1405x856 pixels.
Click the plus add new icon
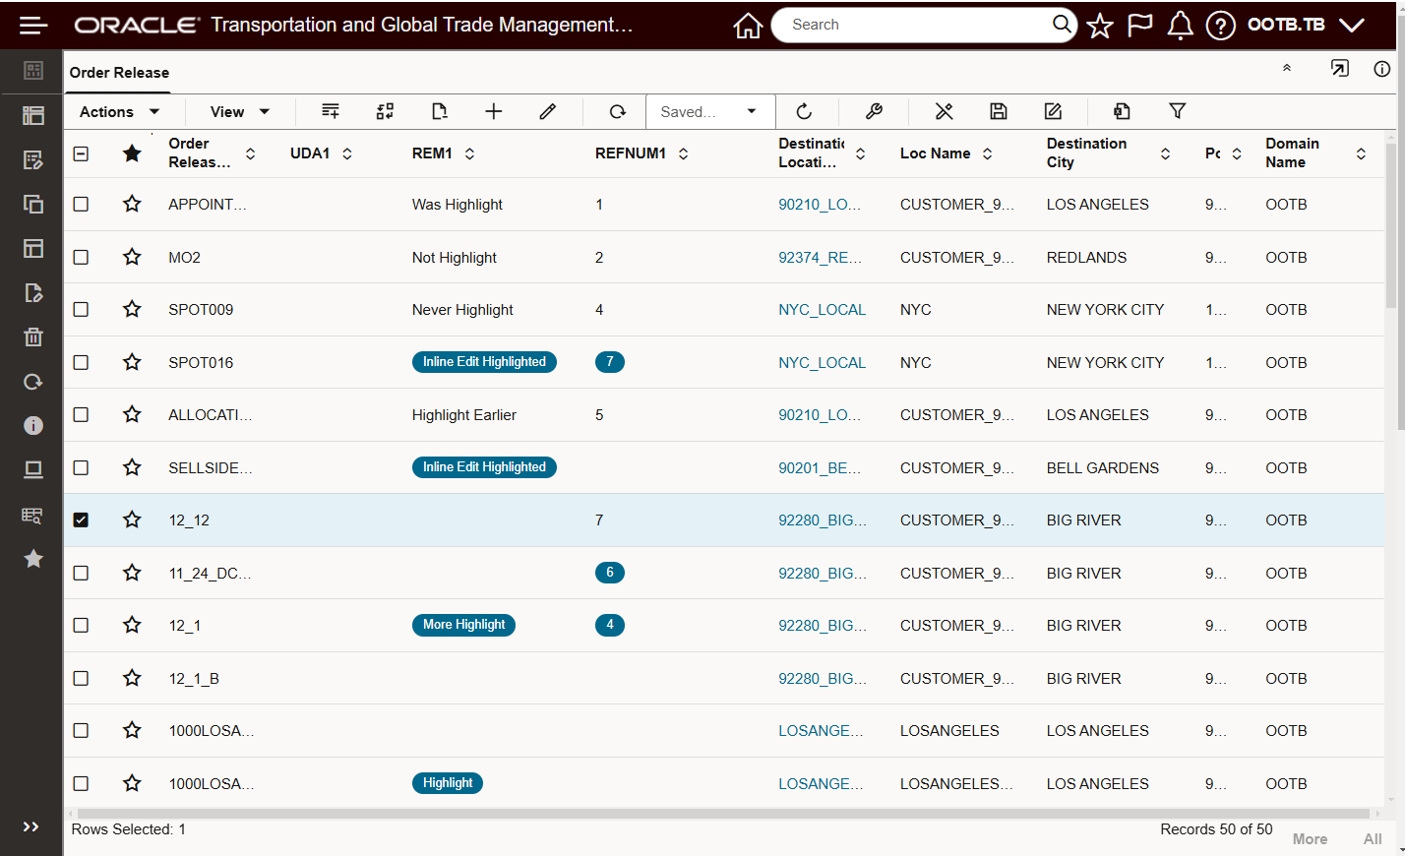pyautogui.click(x=494, y=111)
